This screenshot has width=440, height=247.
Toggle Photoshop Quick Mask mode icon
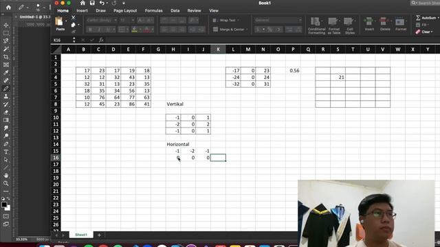tap(6, 217)
